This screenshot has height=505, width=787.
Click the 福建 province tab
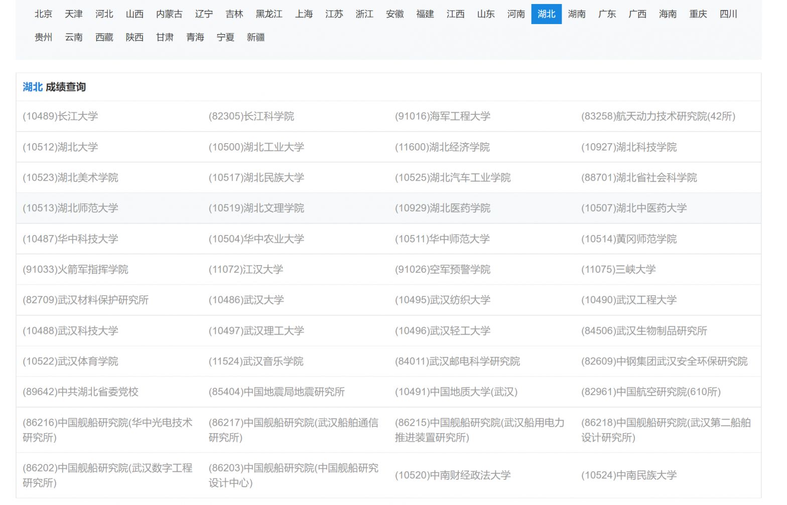click(x=425, y=14)
